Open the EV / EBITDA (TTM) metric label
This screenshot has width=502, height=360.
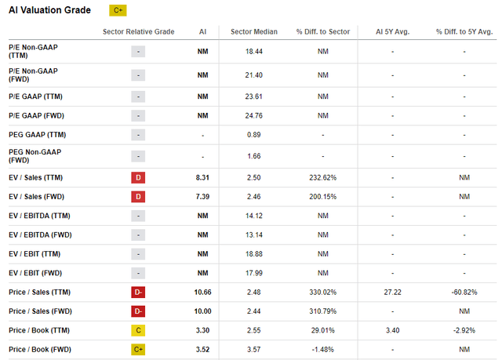[x=39, y=215]
